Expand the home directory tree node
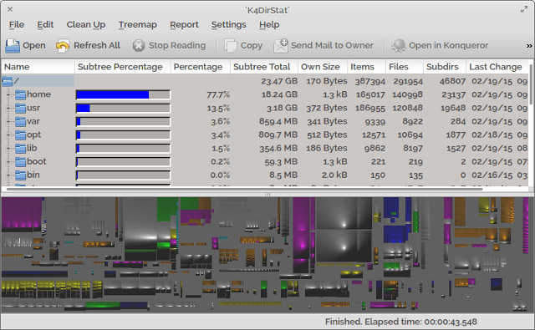Viewport: 535px width, 330px height. click(8, 94)
